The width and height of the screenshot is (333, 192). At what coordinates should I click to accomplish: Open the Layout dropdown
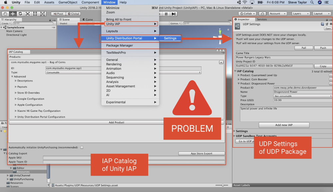tap(322, 14)
